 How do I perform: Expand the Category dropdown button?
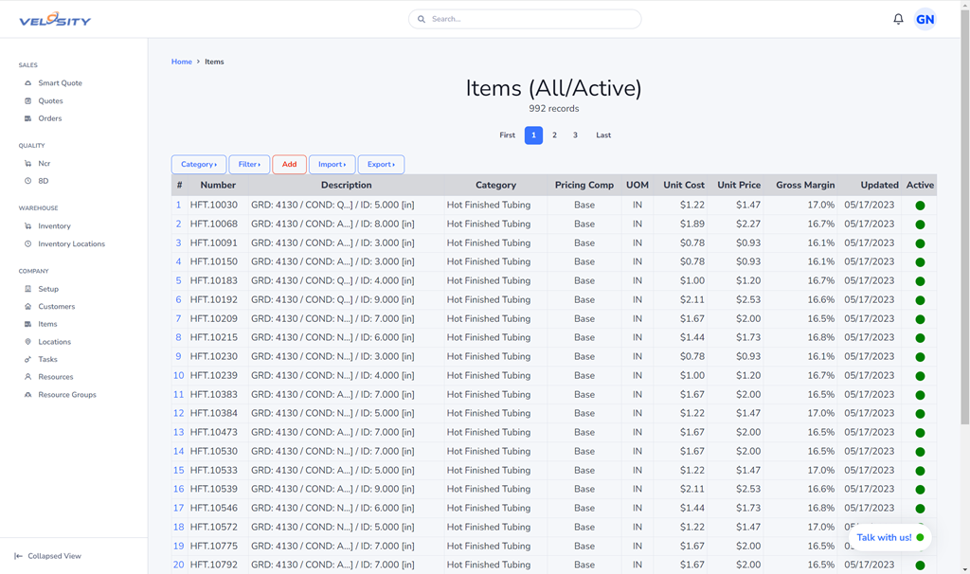coord(199,165)
